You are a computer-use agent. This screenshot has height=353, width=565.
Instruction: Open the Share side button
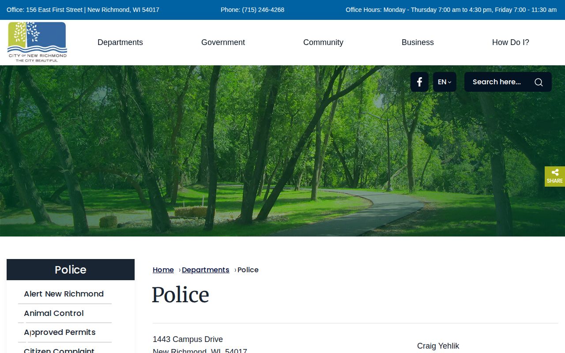(x=555, y=176)
